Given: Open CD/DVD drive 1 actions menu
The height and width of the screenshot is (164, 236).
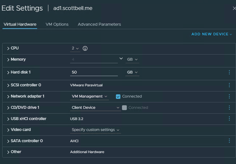Looking at the screenshot, I should click(229, 108).
